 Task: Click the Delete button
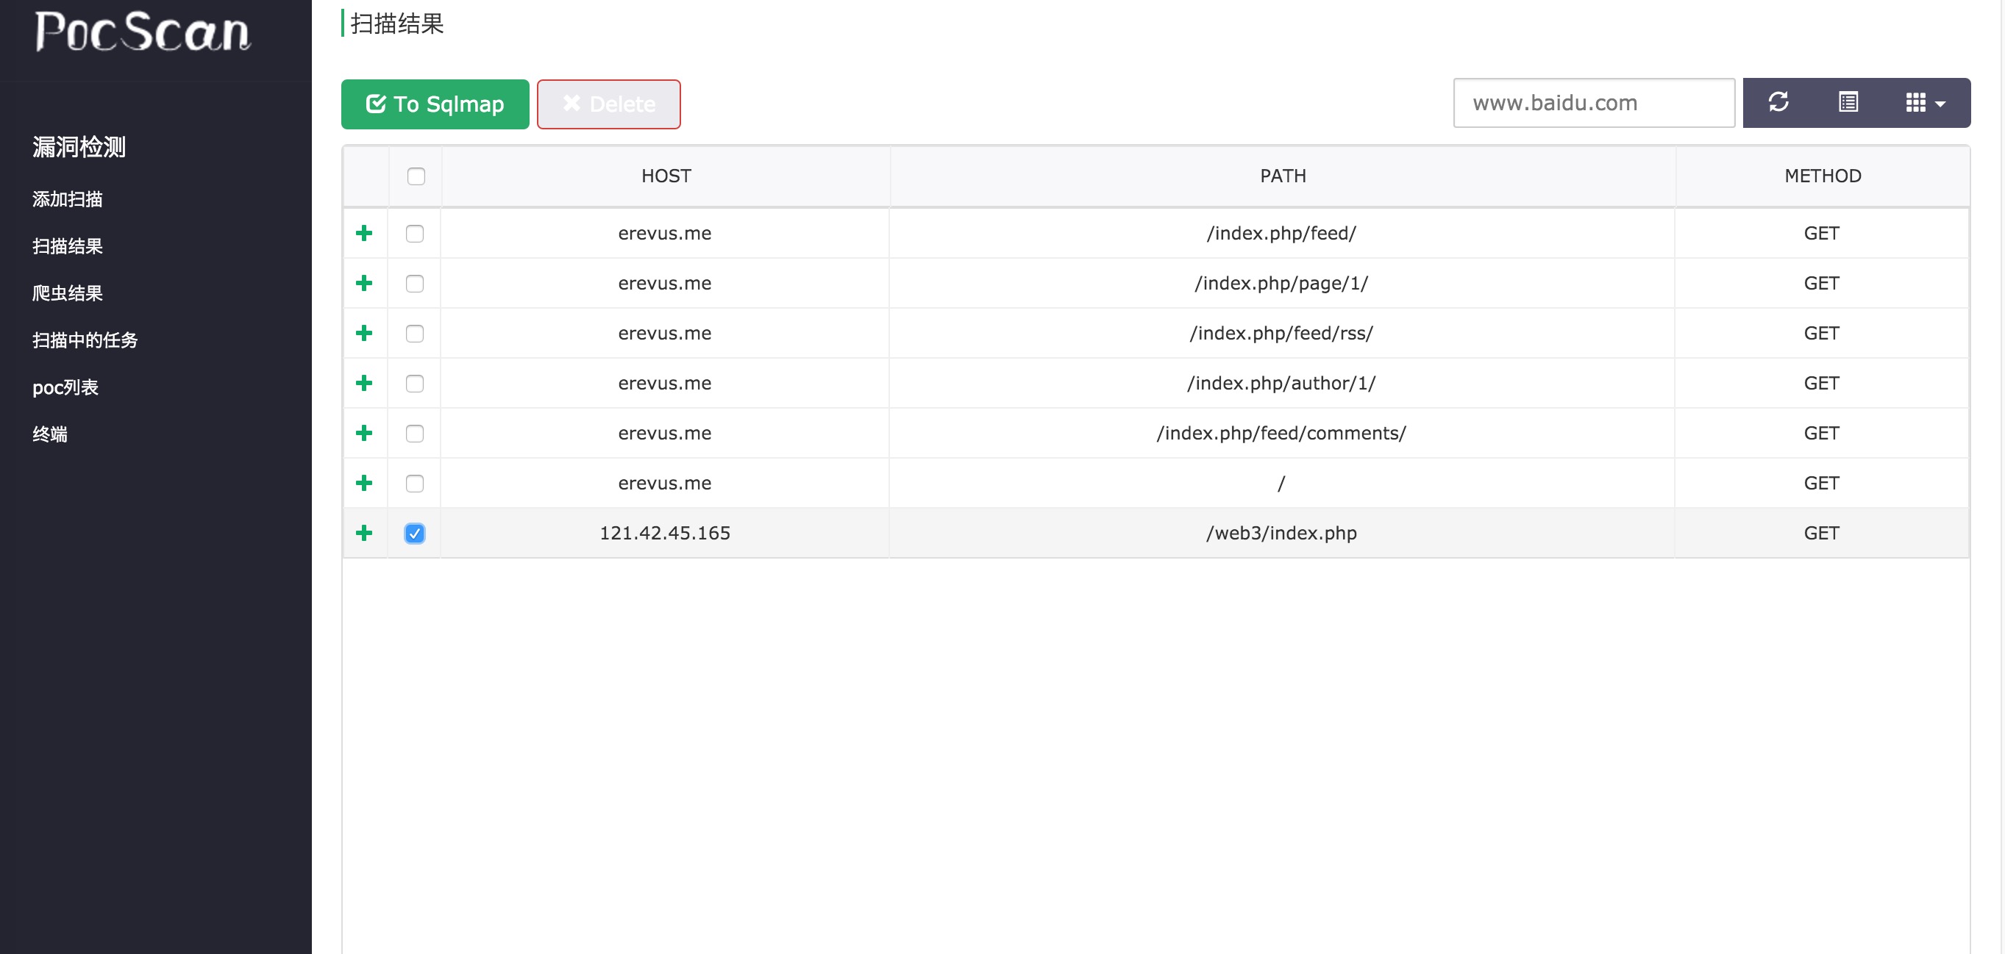(x=608, y=104)
